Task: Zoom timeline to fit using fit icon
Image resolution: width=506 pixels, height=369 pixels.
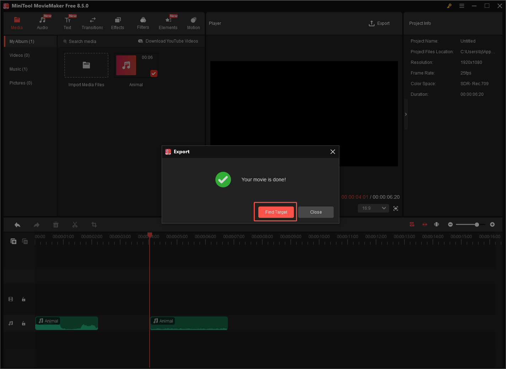Action: (436, 224)
